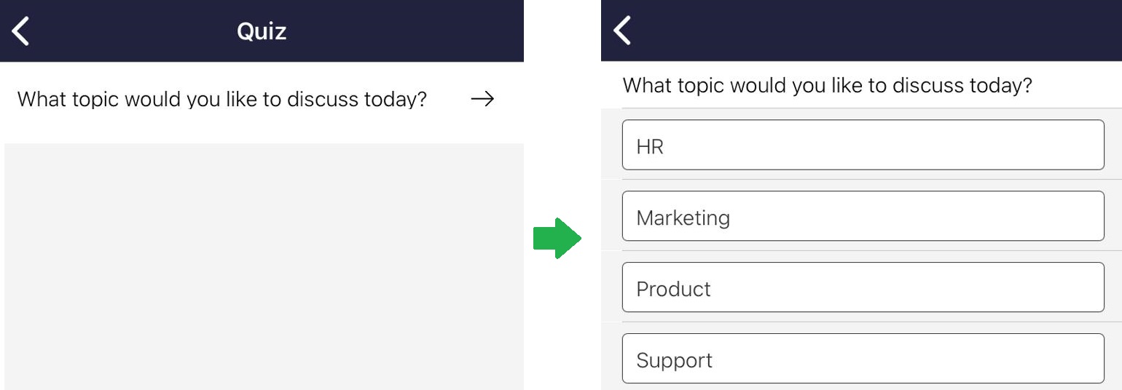
Task: Click the right arrow next to the quiz question
Action: click(482, 100)
